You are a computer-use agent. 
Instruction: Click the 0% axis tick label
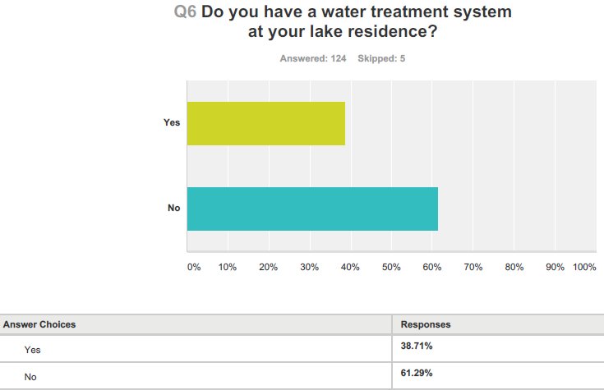(x=194, y=267)
